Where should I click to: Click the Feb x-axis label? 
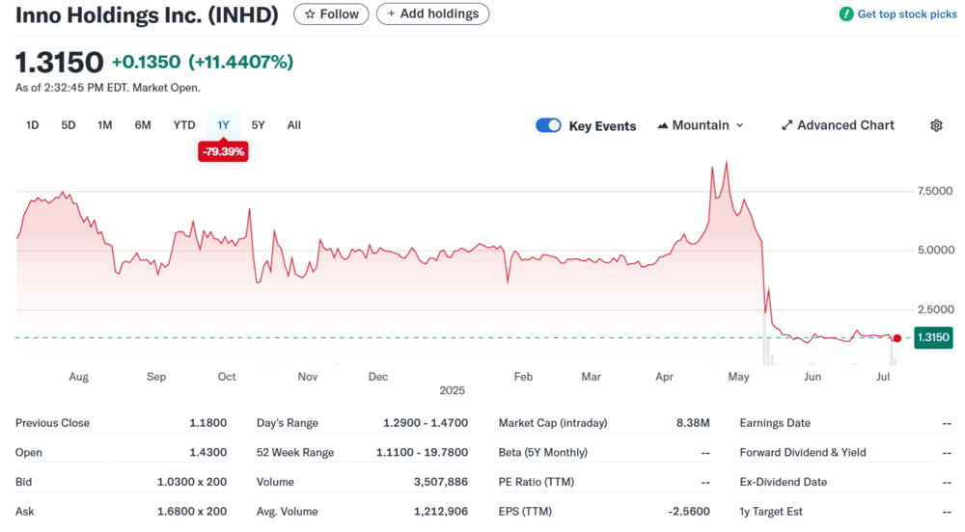tap(523, 377)
